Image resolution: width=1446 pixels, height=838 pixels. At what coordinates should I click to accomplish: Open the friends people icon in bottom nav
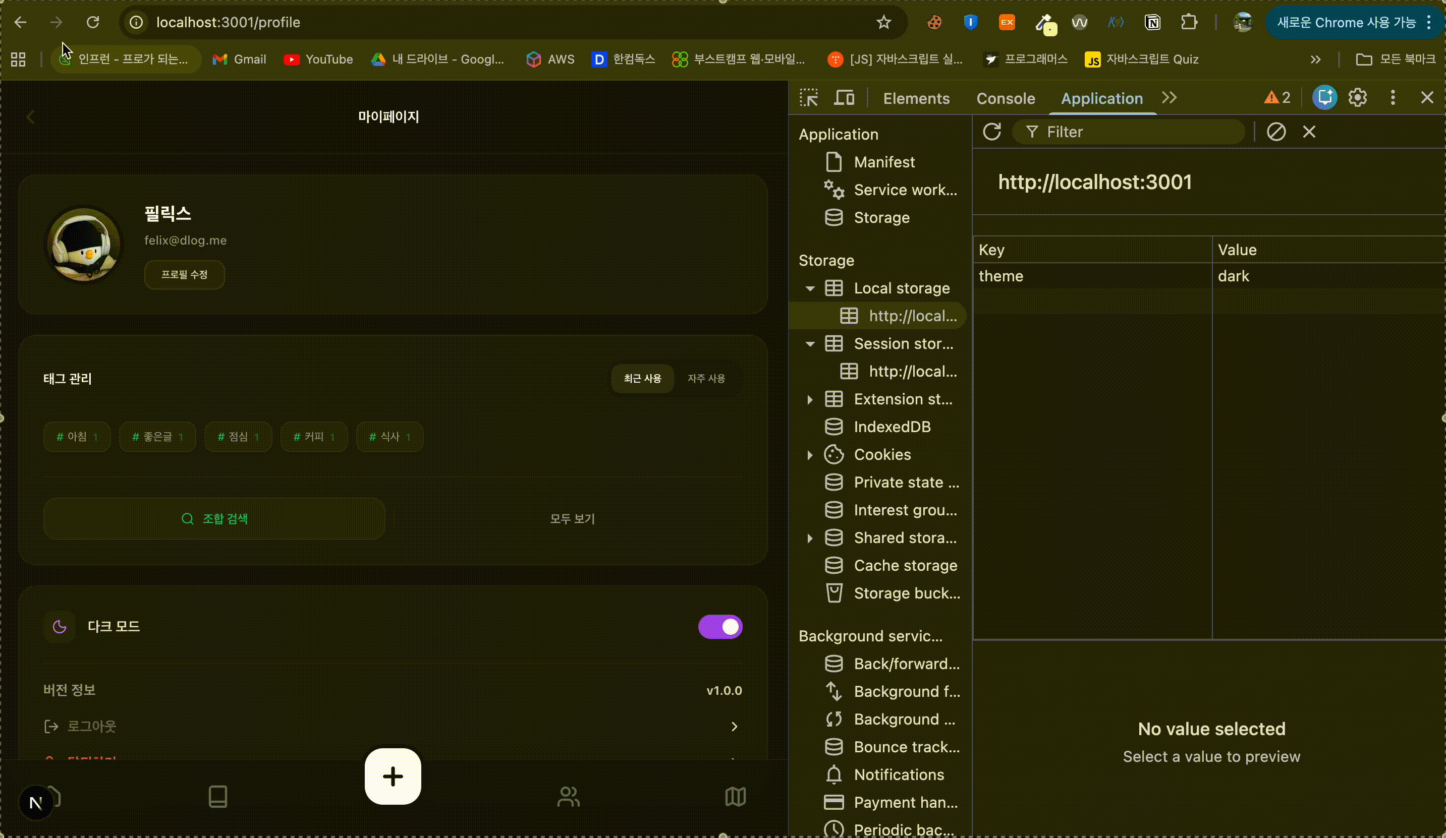point(568,797)
